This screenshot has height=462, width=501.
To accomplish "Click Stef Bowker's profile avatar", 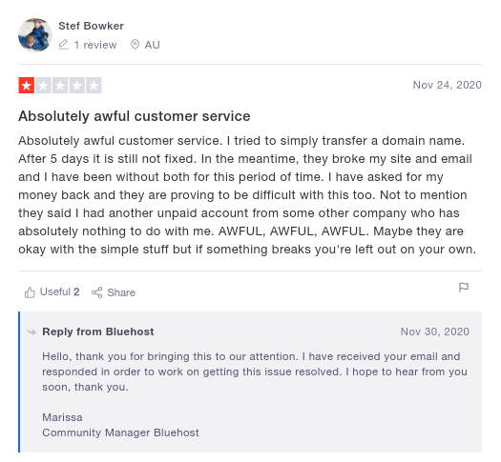I will click(35, 35).
